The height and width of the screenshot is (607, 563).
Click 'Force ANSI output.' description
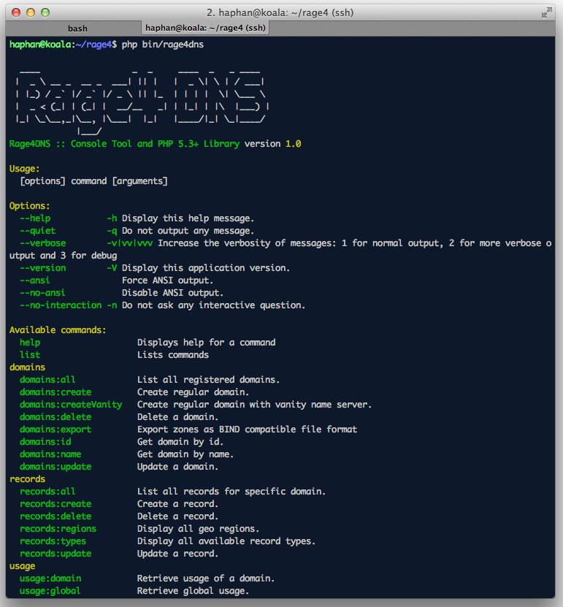167,280
